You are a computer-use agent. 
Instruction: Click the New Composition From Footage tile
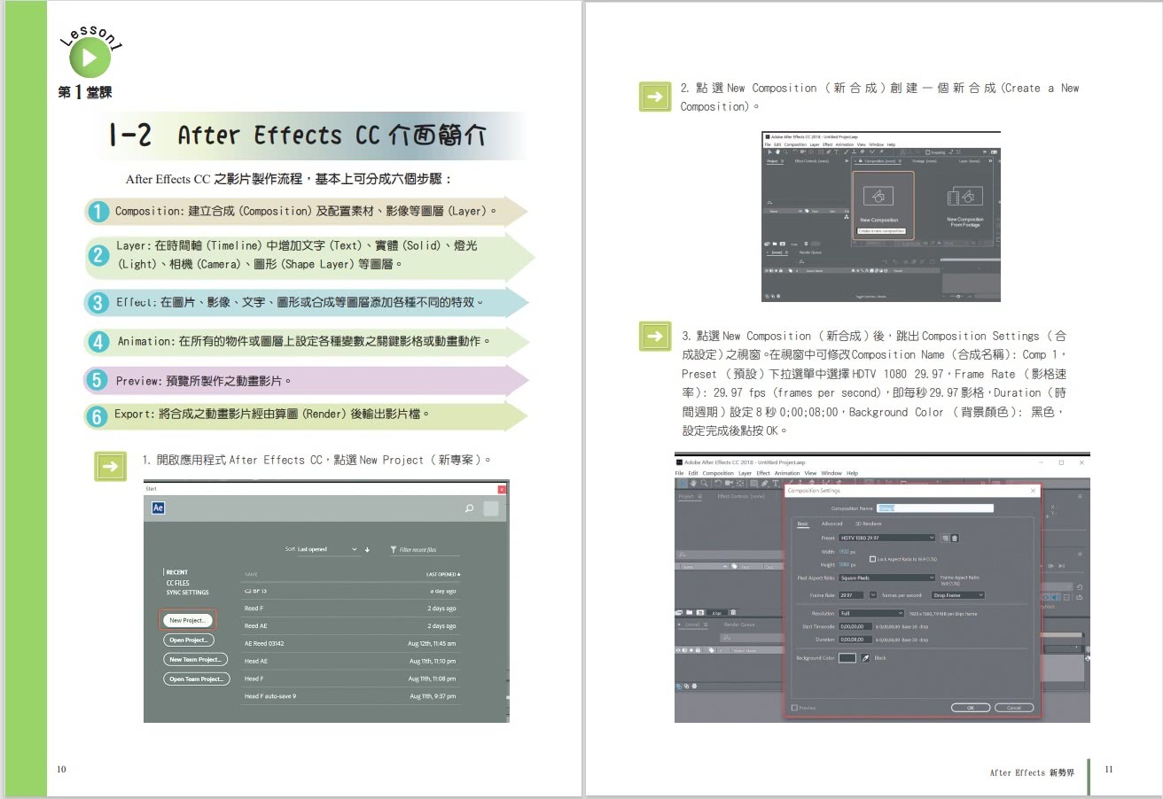(965, 205)
